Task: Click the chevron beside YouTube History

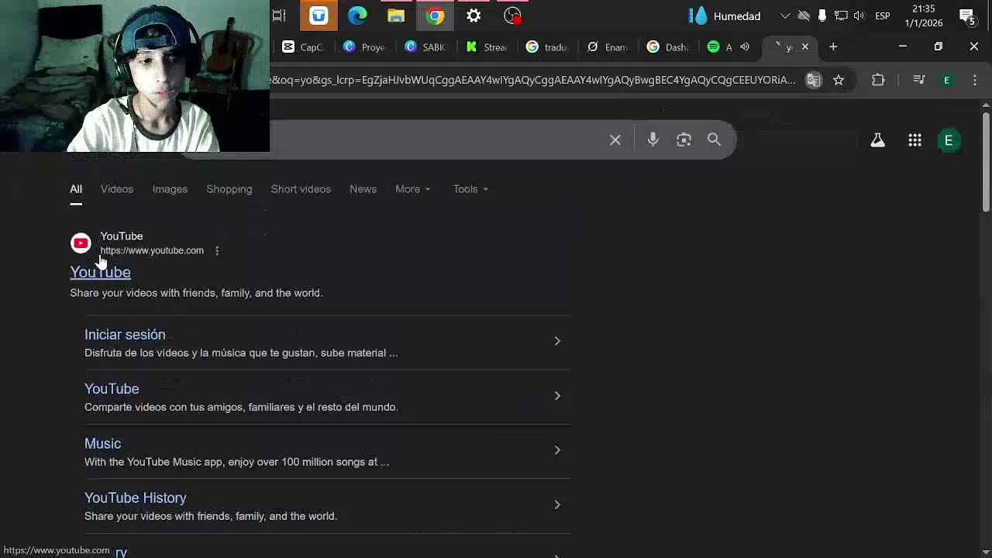Action: (x=557, y=505)
